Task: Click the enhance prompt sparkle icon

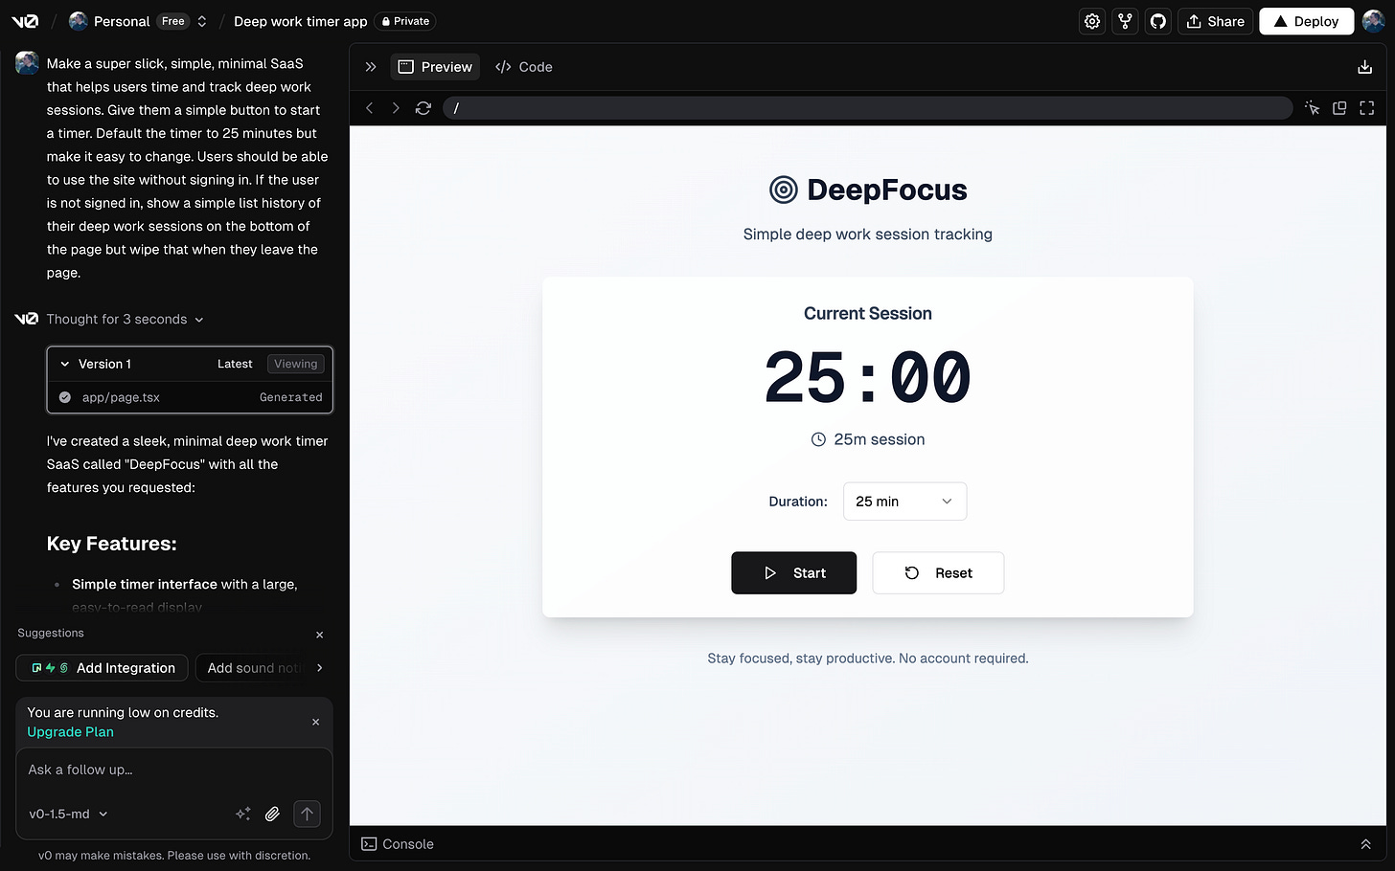Action: coord(243,814)
